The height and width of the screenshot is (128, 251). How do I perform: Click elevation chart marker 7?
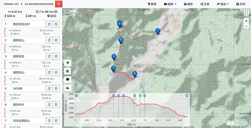point(144,96)
